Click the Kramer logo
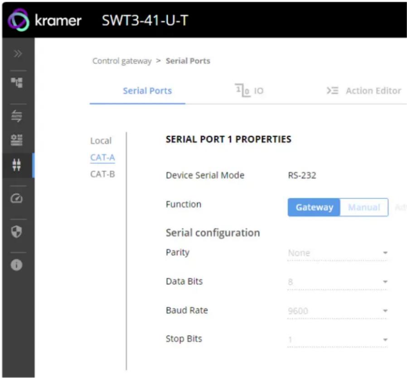This screenshot has height=378, width=407. [x=45, y=20]
